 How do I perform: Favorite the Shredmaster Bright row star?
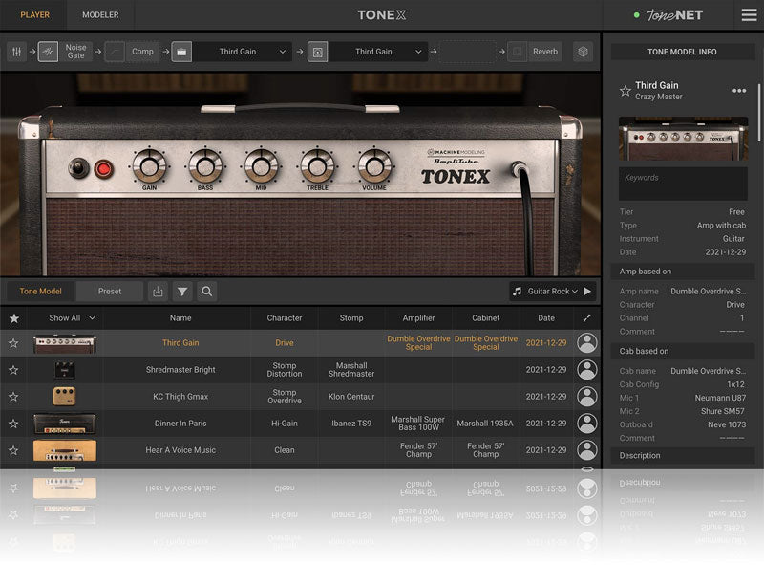point(13,370)
